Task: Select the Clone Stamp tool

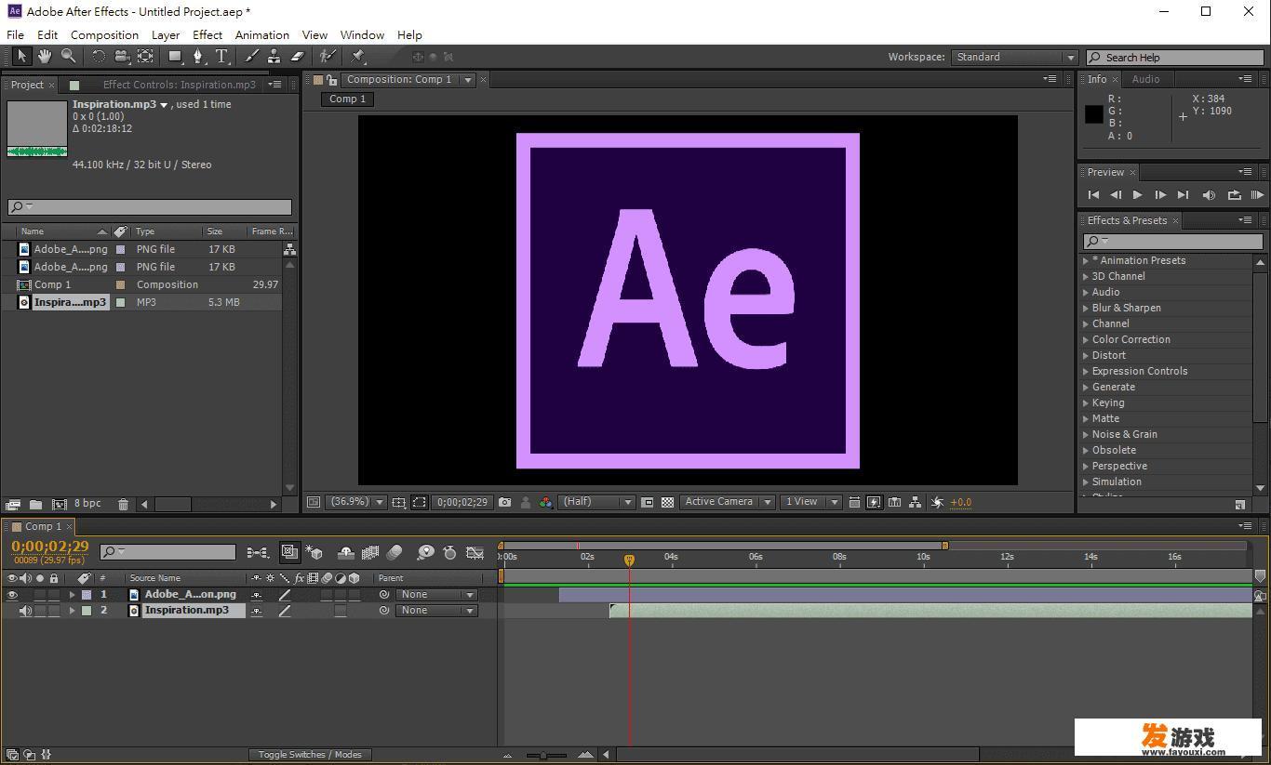Action: [274, 57]
